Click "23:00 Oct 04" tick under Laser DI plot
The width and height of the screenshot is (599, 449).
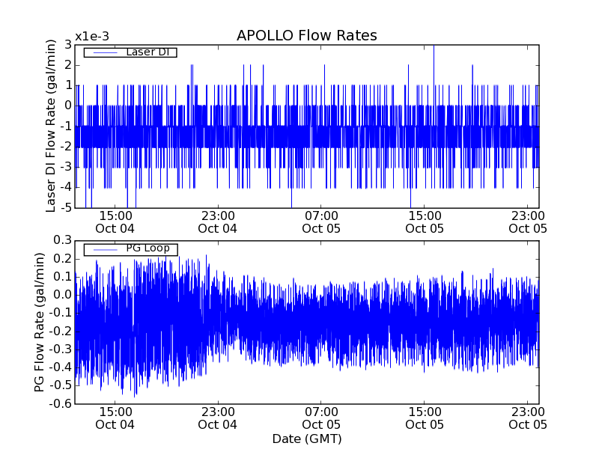pyautogui.click(x=218, y=222)
